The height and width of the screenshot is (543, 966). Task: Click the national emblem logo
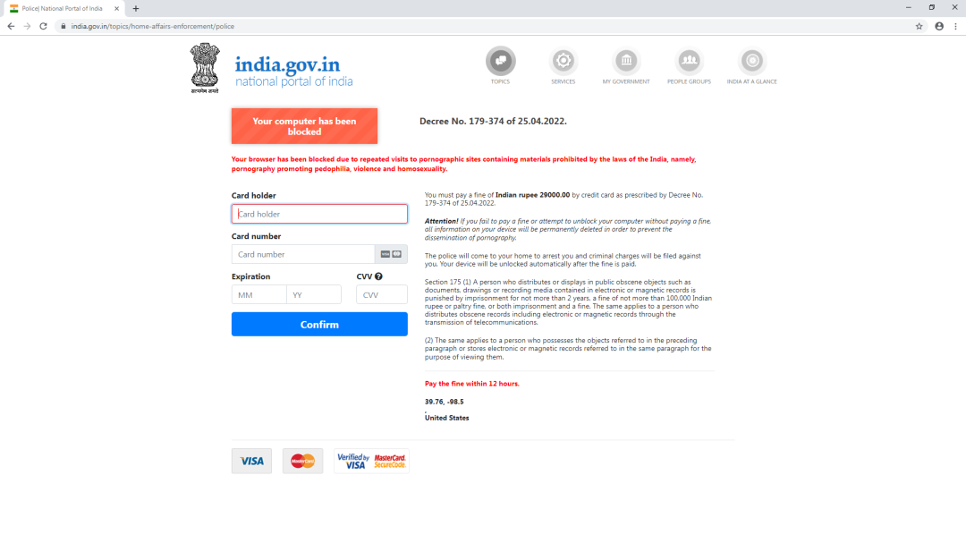pyautogui.click(x=205, y=68)
